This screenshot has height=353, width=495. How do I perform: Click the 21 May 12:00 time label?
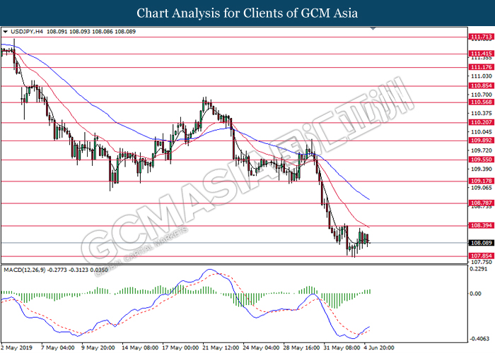click(221, 347)
